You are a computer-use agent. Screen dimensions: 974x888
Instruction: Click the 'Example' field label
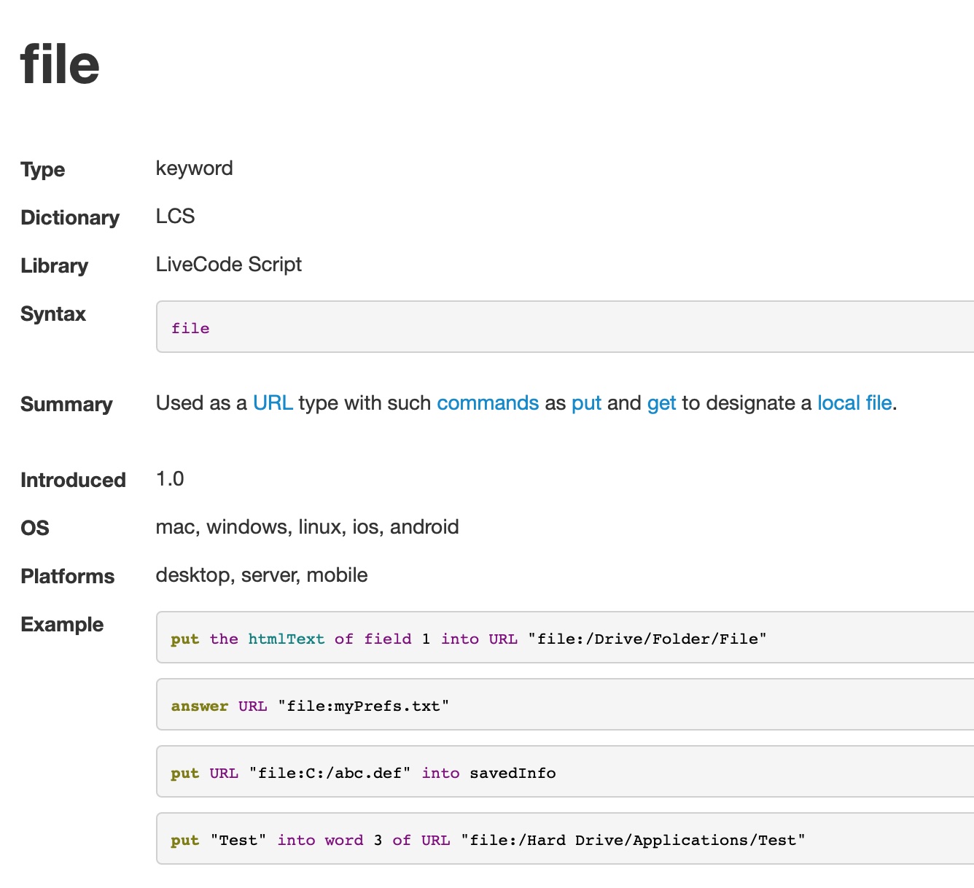62,625
